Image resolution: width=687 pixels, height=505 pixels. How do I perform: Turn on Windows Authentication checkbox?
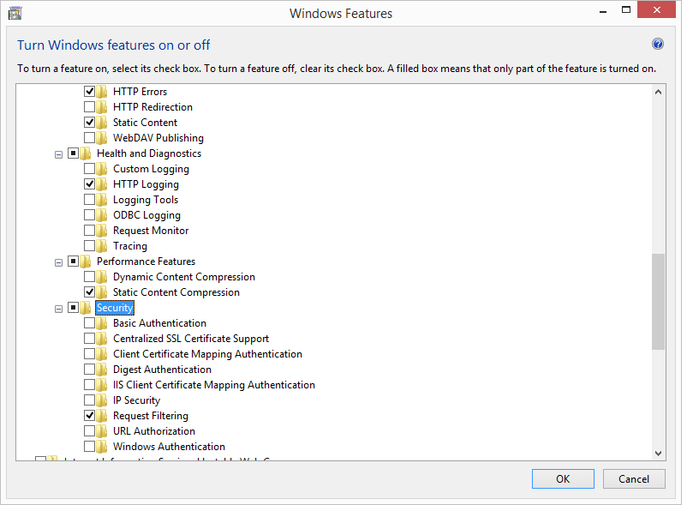click(x=90, y=447)
